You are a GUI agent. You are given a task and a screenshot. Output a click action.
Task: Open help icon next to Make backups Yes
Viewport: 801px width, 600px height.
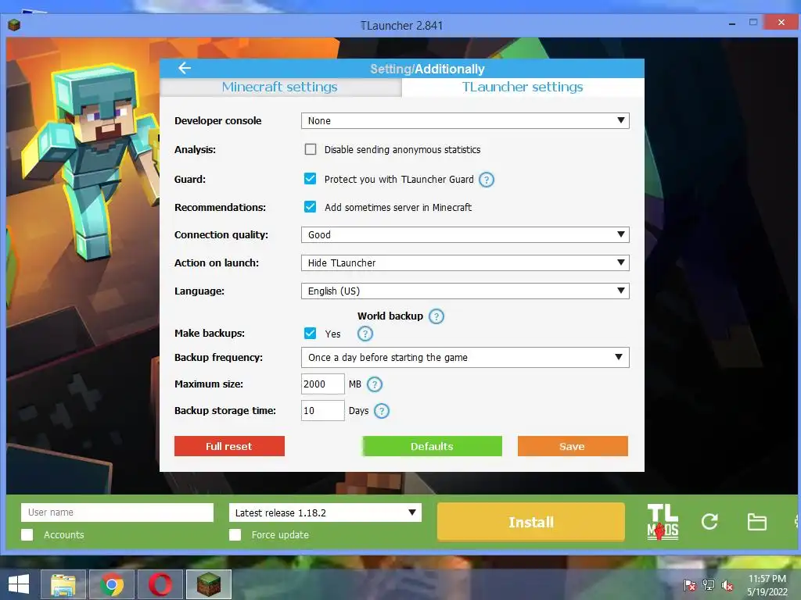tap(365, 334)
